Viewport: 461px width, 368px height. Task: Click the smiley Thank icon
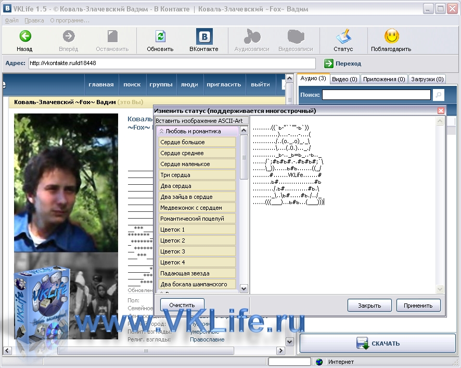point(391,36)
